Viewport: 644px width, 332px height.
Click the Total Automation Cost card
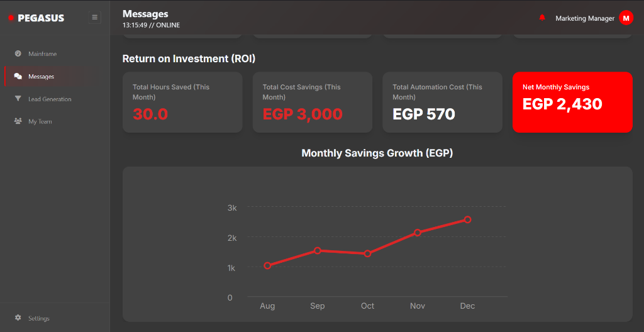click(442, 102)
